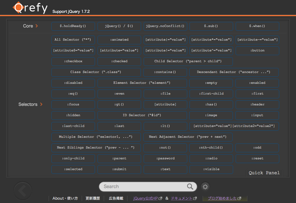Screen dimensions: 296x203
Task: Open the jQuery.noConflict() reference
Action: click(x=165, y=26)
